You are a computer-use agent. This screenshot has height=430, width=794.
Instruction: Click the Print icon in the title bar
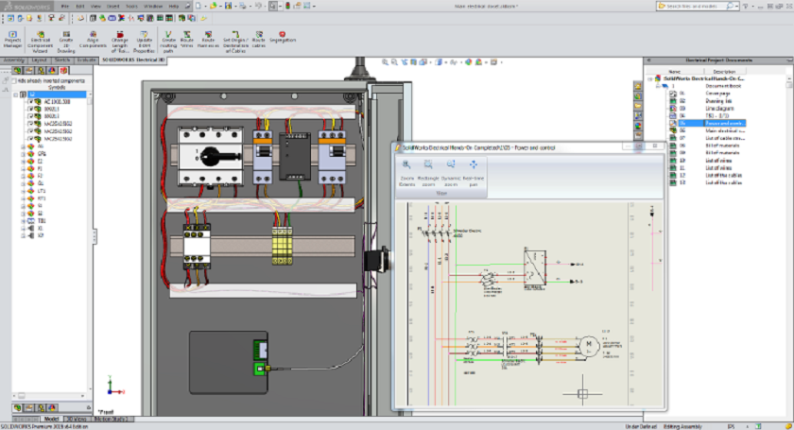[243, 6]
